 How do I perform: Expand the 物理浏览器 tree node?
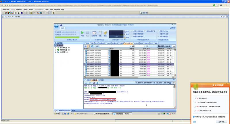(55, 50)
